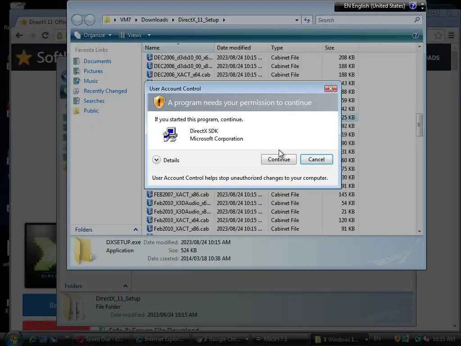Open Recently Changed favorite link
Screen dimensions: 461x346
105,91
